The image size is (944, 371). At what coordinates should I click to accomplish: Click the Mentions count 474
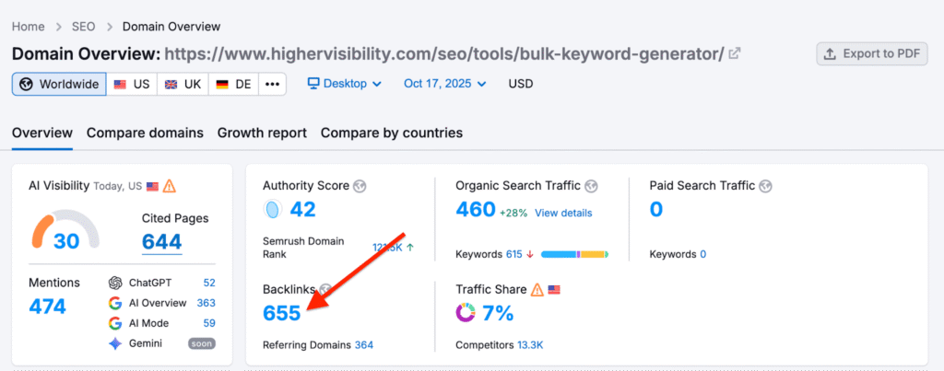pos(48,306)
